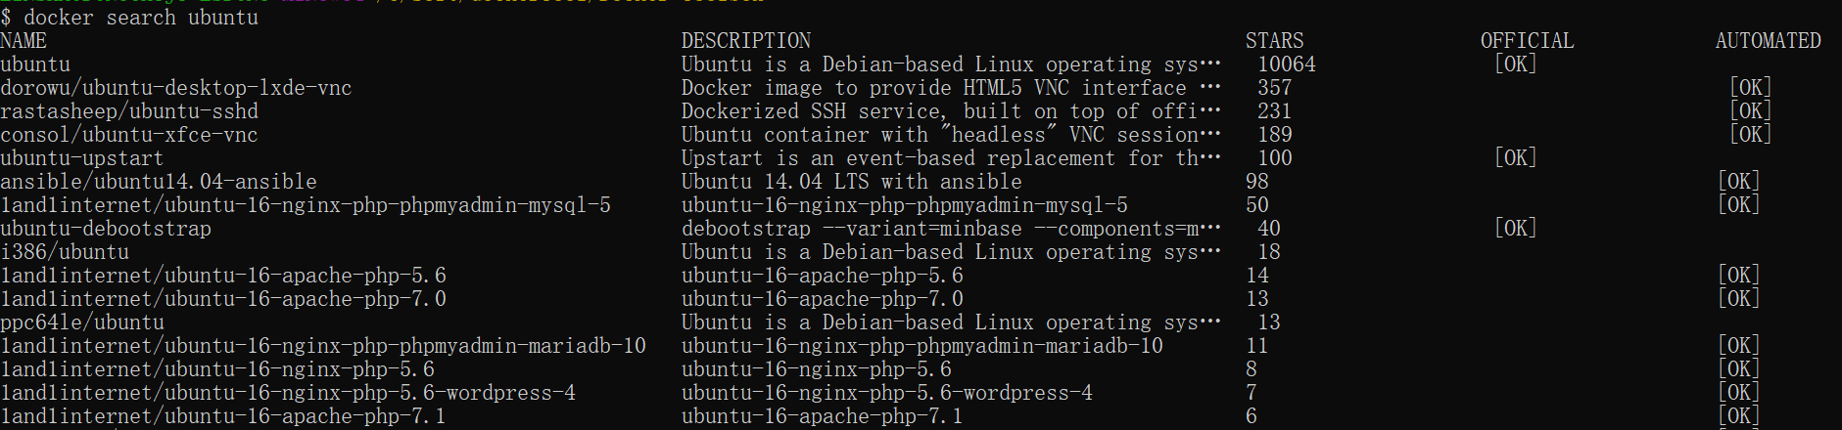This screenshot has height=430, width=1842.
Task: Select the i386/ubuntu image name
Action: pos(65,252)
